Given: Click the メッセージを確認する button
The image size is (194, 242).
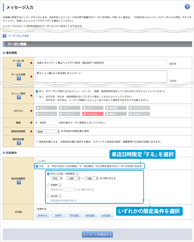Looking at the screenshot, I should tap(97, 234).
